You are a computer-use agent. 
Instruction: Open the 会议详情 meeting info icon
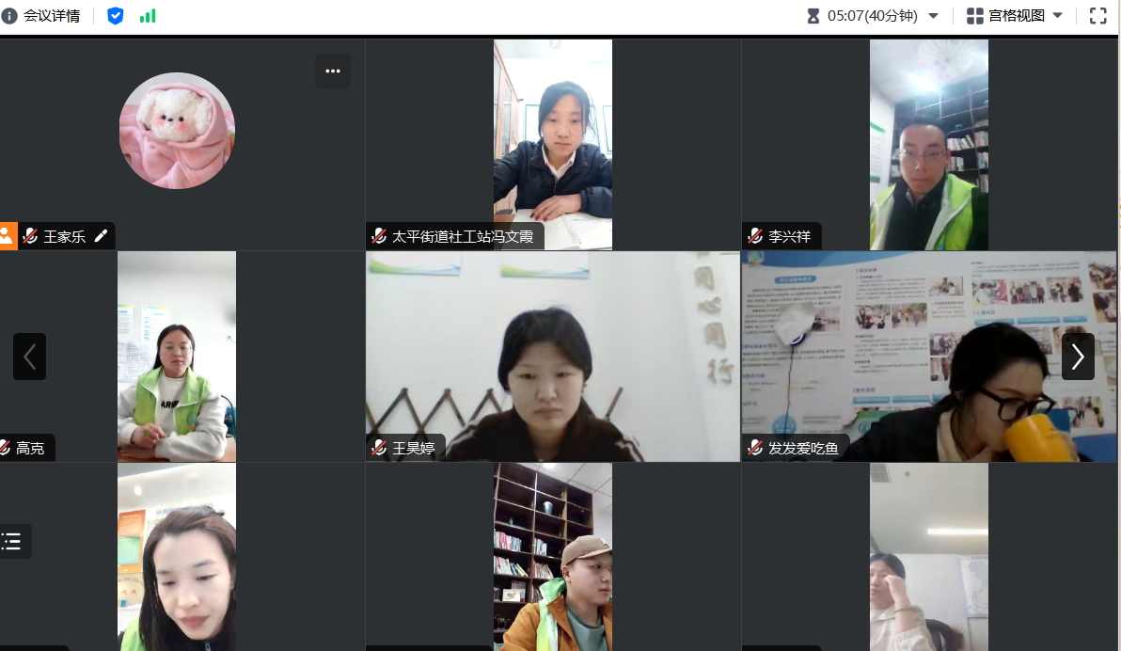[x=10, y=16]
